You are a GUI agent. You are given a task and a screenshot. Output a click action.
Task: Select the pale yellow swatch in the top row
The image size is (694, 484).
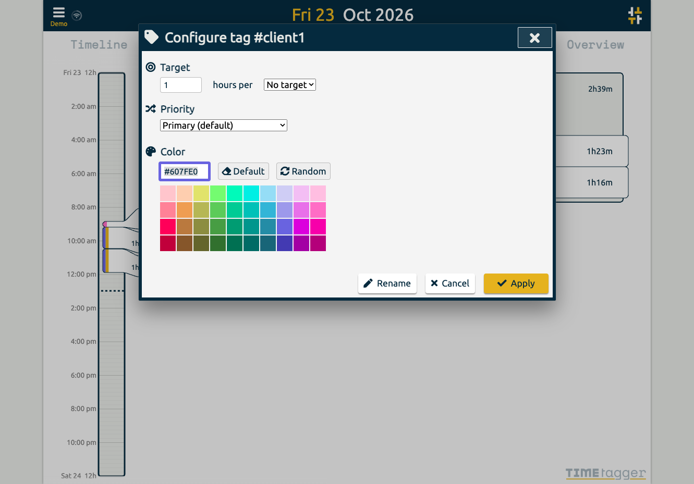click(x=201, y=193)
